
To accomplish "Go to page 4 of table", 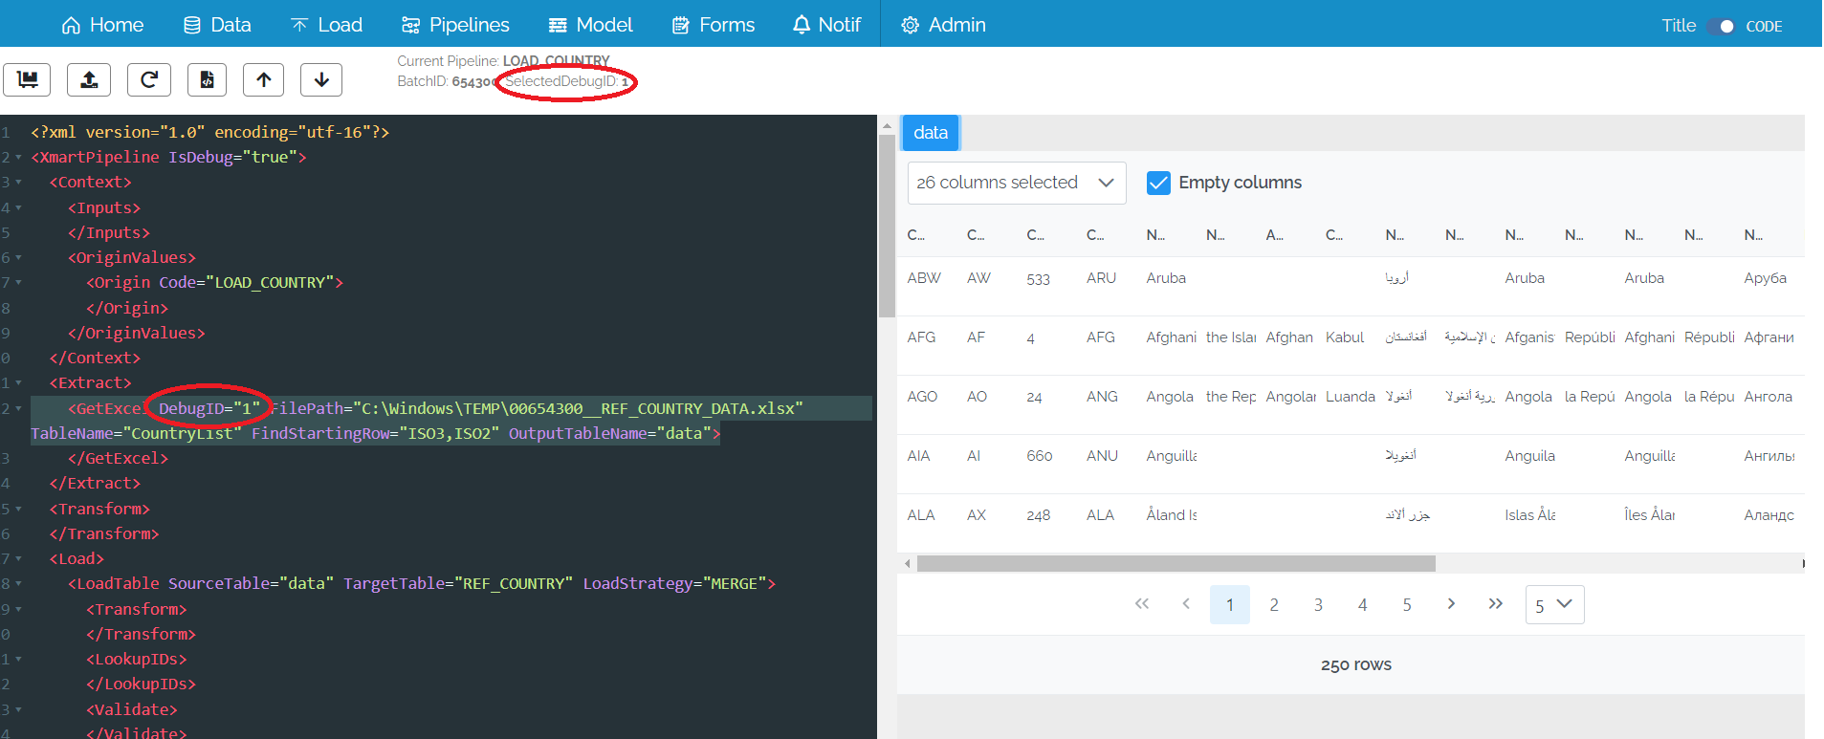I will [1362, 604].
